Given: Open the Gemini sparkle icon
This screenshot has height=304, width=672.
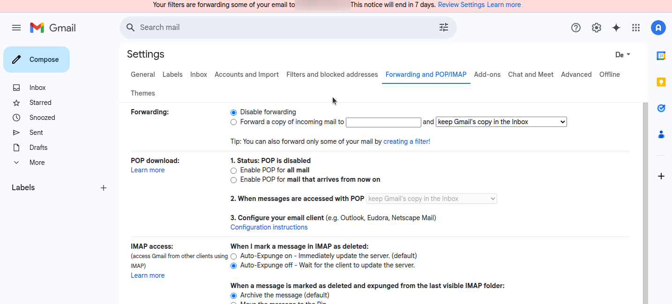Looking at the screenshot, I should tap(616, 28).
